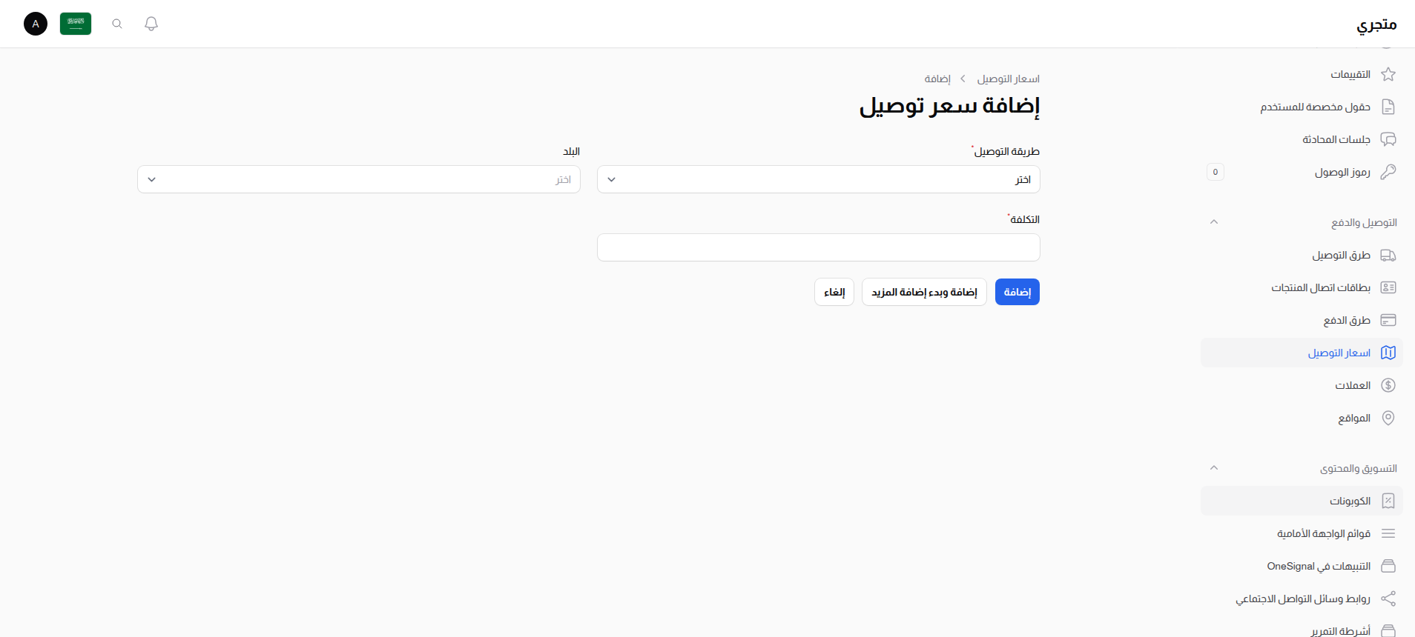Open العملات sidebar item
The image size is (1415, 637).
click(1302, 385)
